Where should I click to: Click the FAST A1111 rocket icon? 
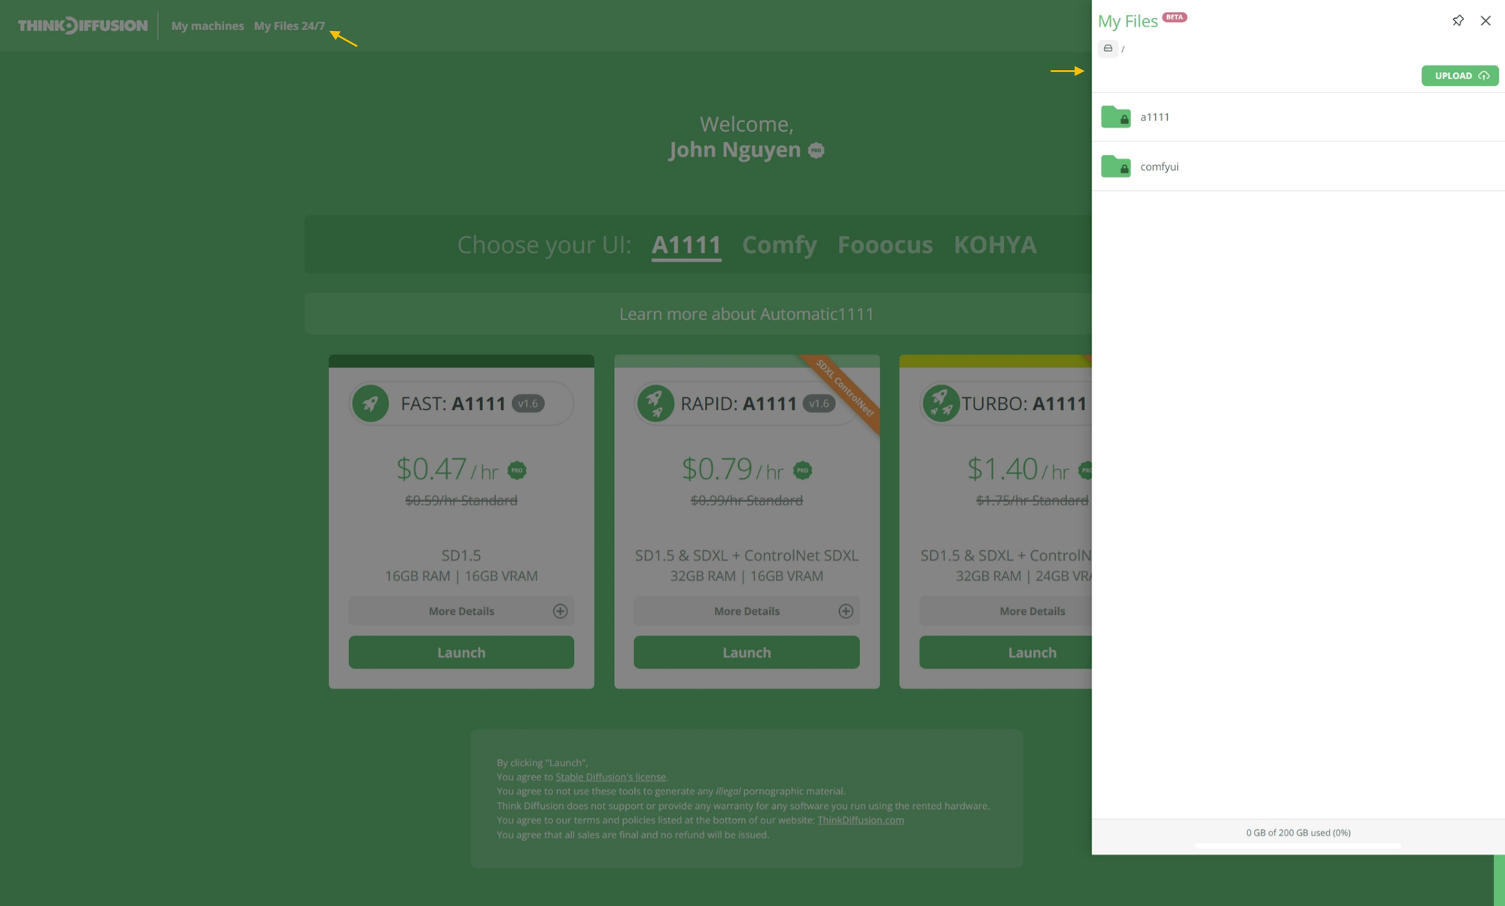pyautogui.click(x=370, y=404)
